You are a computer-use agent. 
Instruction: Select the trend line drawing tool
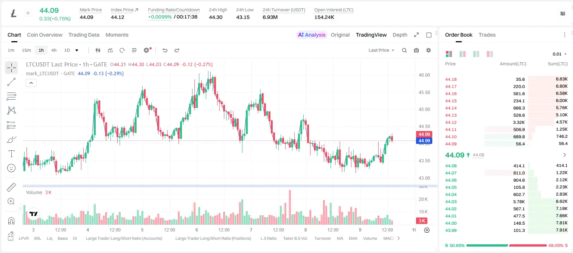coord(11,82)
